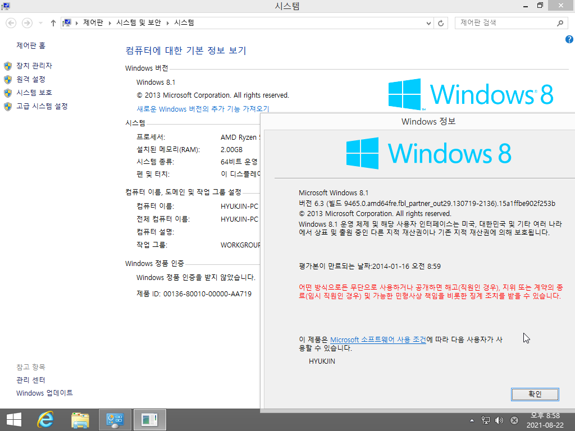Click the 2.00GB memory value
575x431 pixels.
(x=231, y=149)
